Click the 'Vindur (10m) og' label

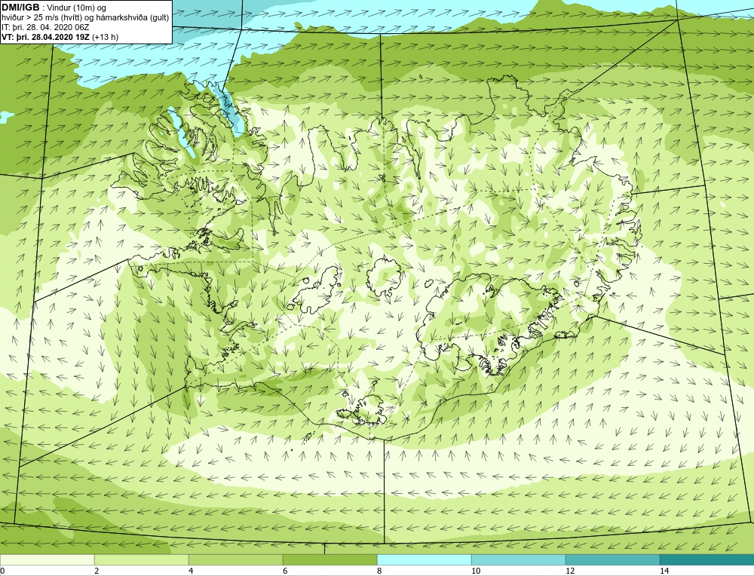tap(76, 8)
